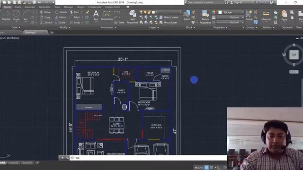303x170 pixels.
Task: Open command line customize wrench
Action: point(67,158)
